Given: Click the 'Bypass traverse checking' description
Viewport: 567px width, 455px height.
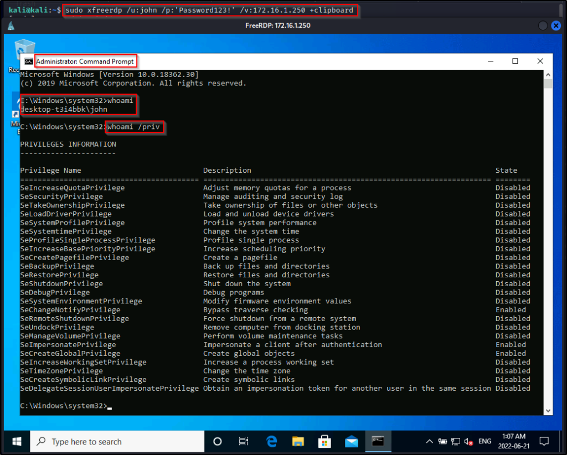Looking at the screenshot, I should tap(256, 310).
